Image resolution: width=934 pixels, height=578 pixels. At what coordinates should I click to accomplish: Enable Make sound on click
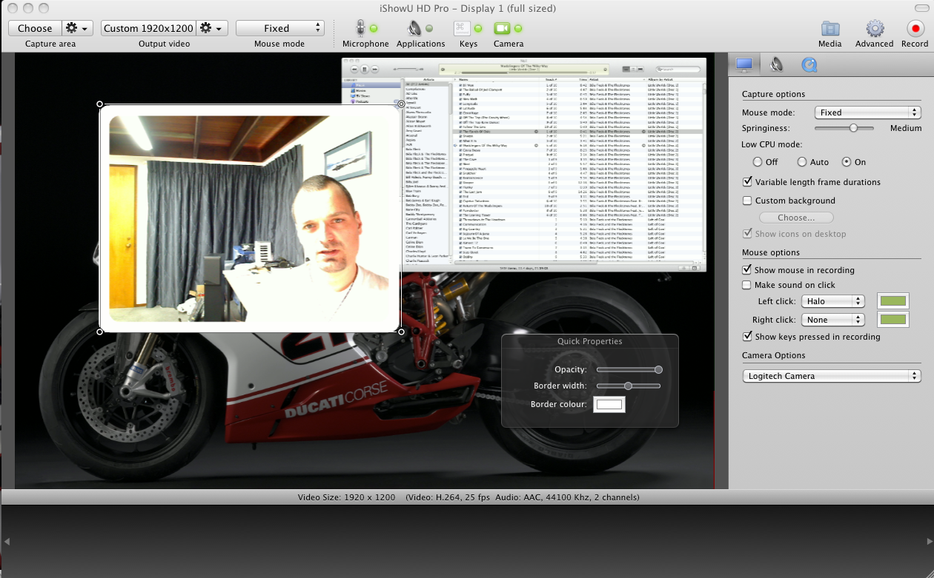(x=747, y=285)
